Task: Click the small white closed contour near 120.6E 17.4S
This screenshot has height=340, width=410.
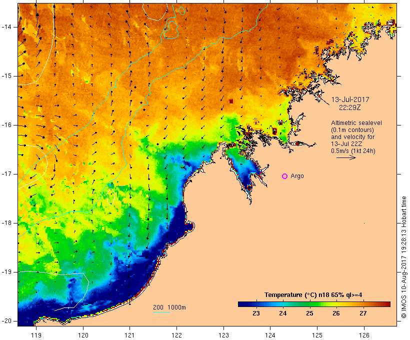Action: [x=111, y=196]
